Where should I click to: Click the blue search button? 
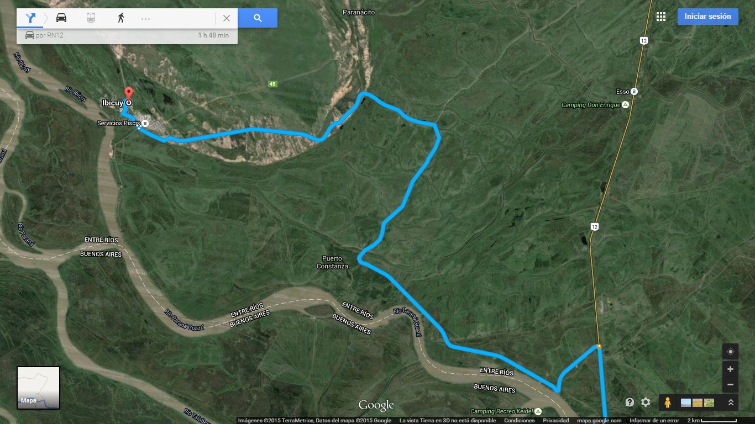click(x=258, y=18)
